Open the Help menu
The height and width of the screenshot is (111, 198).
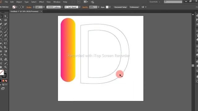(x=65, y=2)
